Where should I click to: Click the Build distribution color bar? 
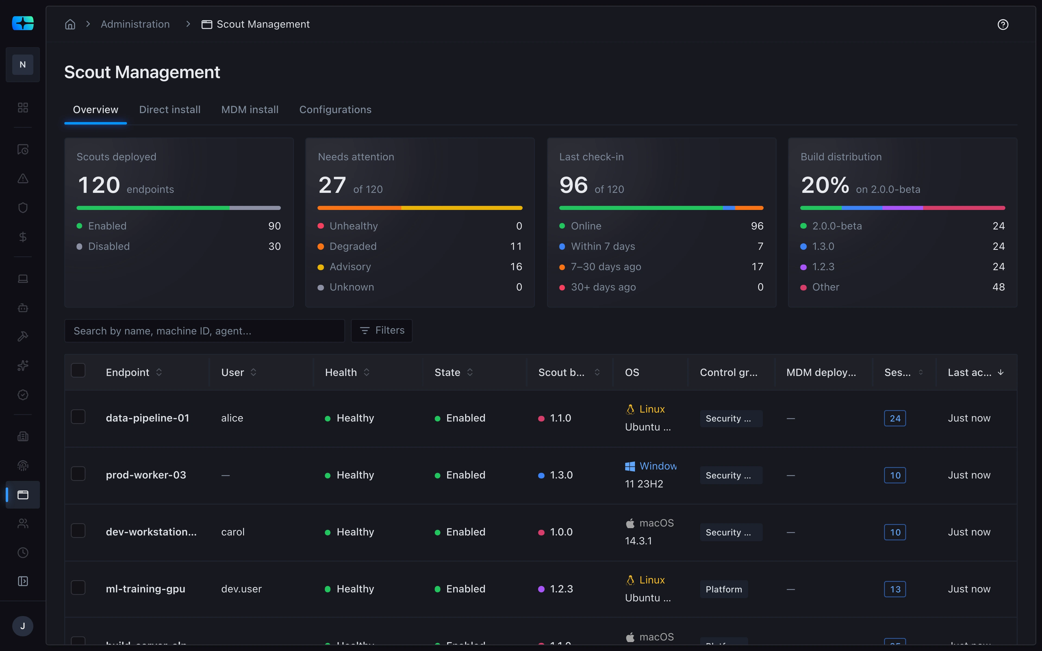coord(903,208)
